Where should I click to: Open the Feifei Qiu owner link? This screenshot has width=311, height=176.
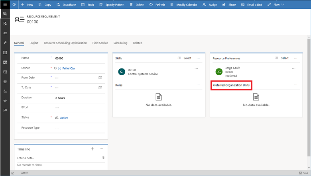pos(68,68)
